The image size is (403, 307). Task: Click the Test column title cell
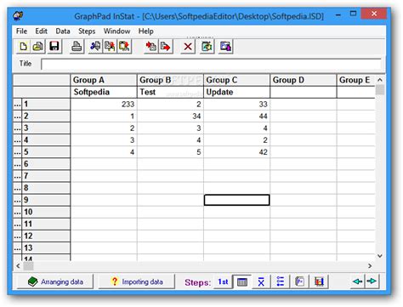pyautogui.click(x=170, y=92)
